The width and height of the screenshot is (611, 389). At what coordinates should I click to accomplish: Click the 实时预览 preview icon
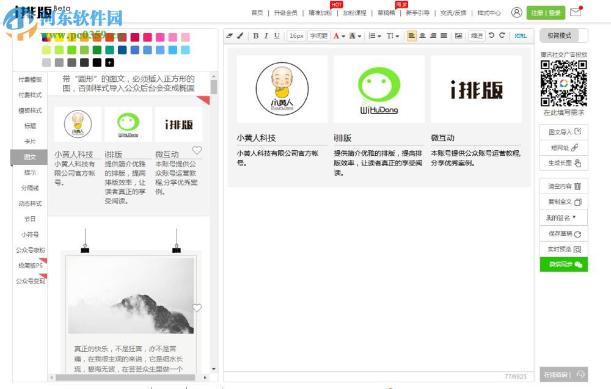click(x=578, y=249)
